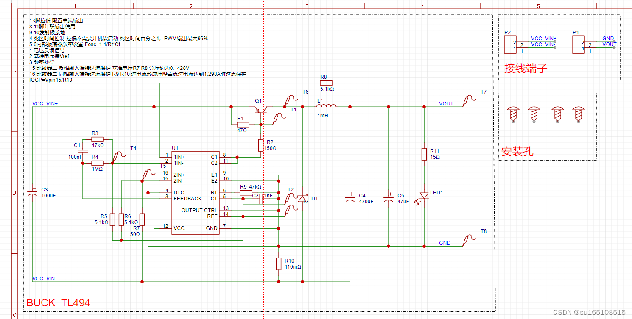Select the T4 test probe near R4

pyautogui.click(x=118, y=157)
